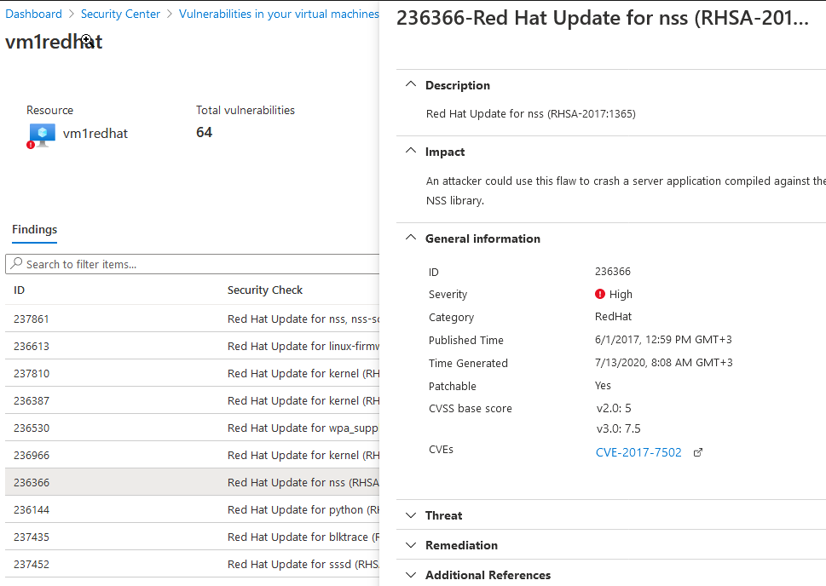Open Vulnerabilities in your virtual machines breadcrumb
826x586 pixels.
click(x=279, y=14)
